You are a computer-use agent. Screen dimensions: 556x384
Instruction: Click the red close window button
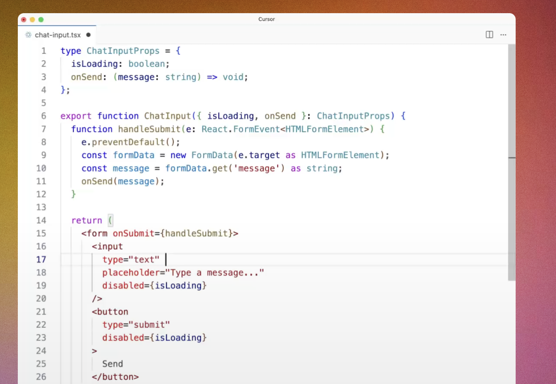click(x=24, y=19)
